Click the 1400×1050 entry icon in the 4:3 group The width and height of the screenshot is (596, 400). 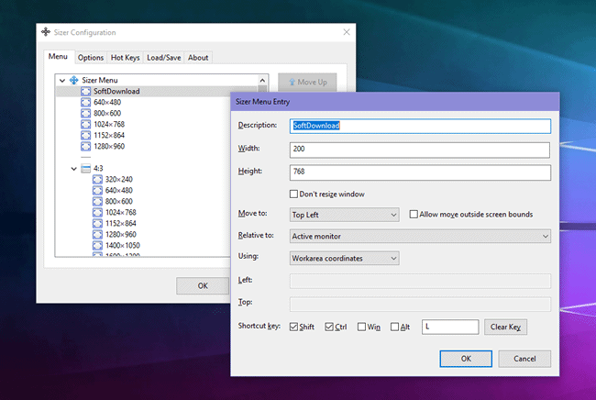pyautogui.click(x=97, y=246)
